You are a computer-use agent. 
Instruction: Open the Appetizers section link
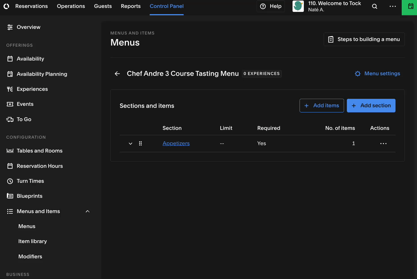coord(176,143)
